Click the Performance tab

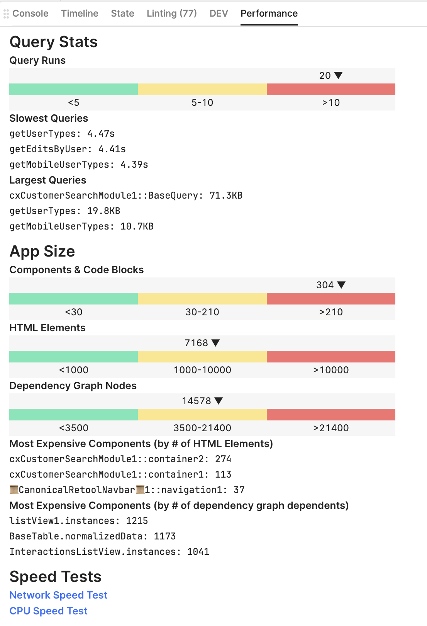[269, 14]
